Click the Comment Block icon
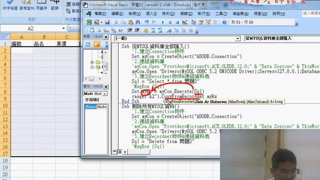Viewport: 320px width, 180px height. click(153, 30)
